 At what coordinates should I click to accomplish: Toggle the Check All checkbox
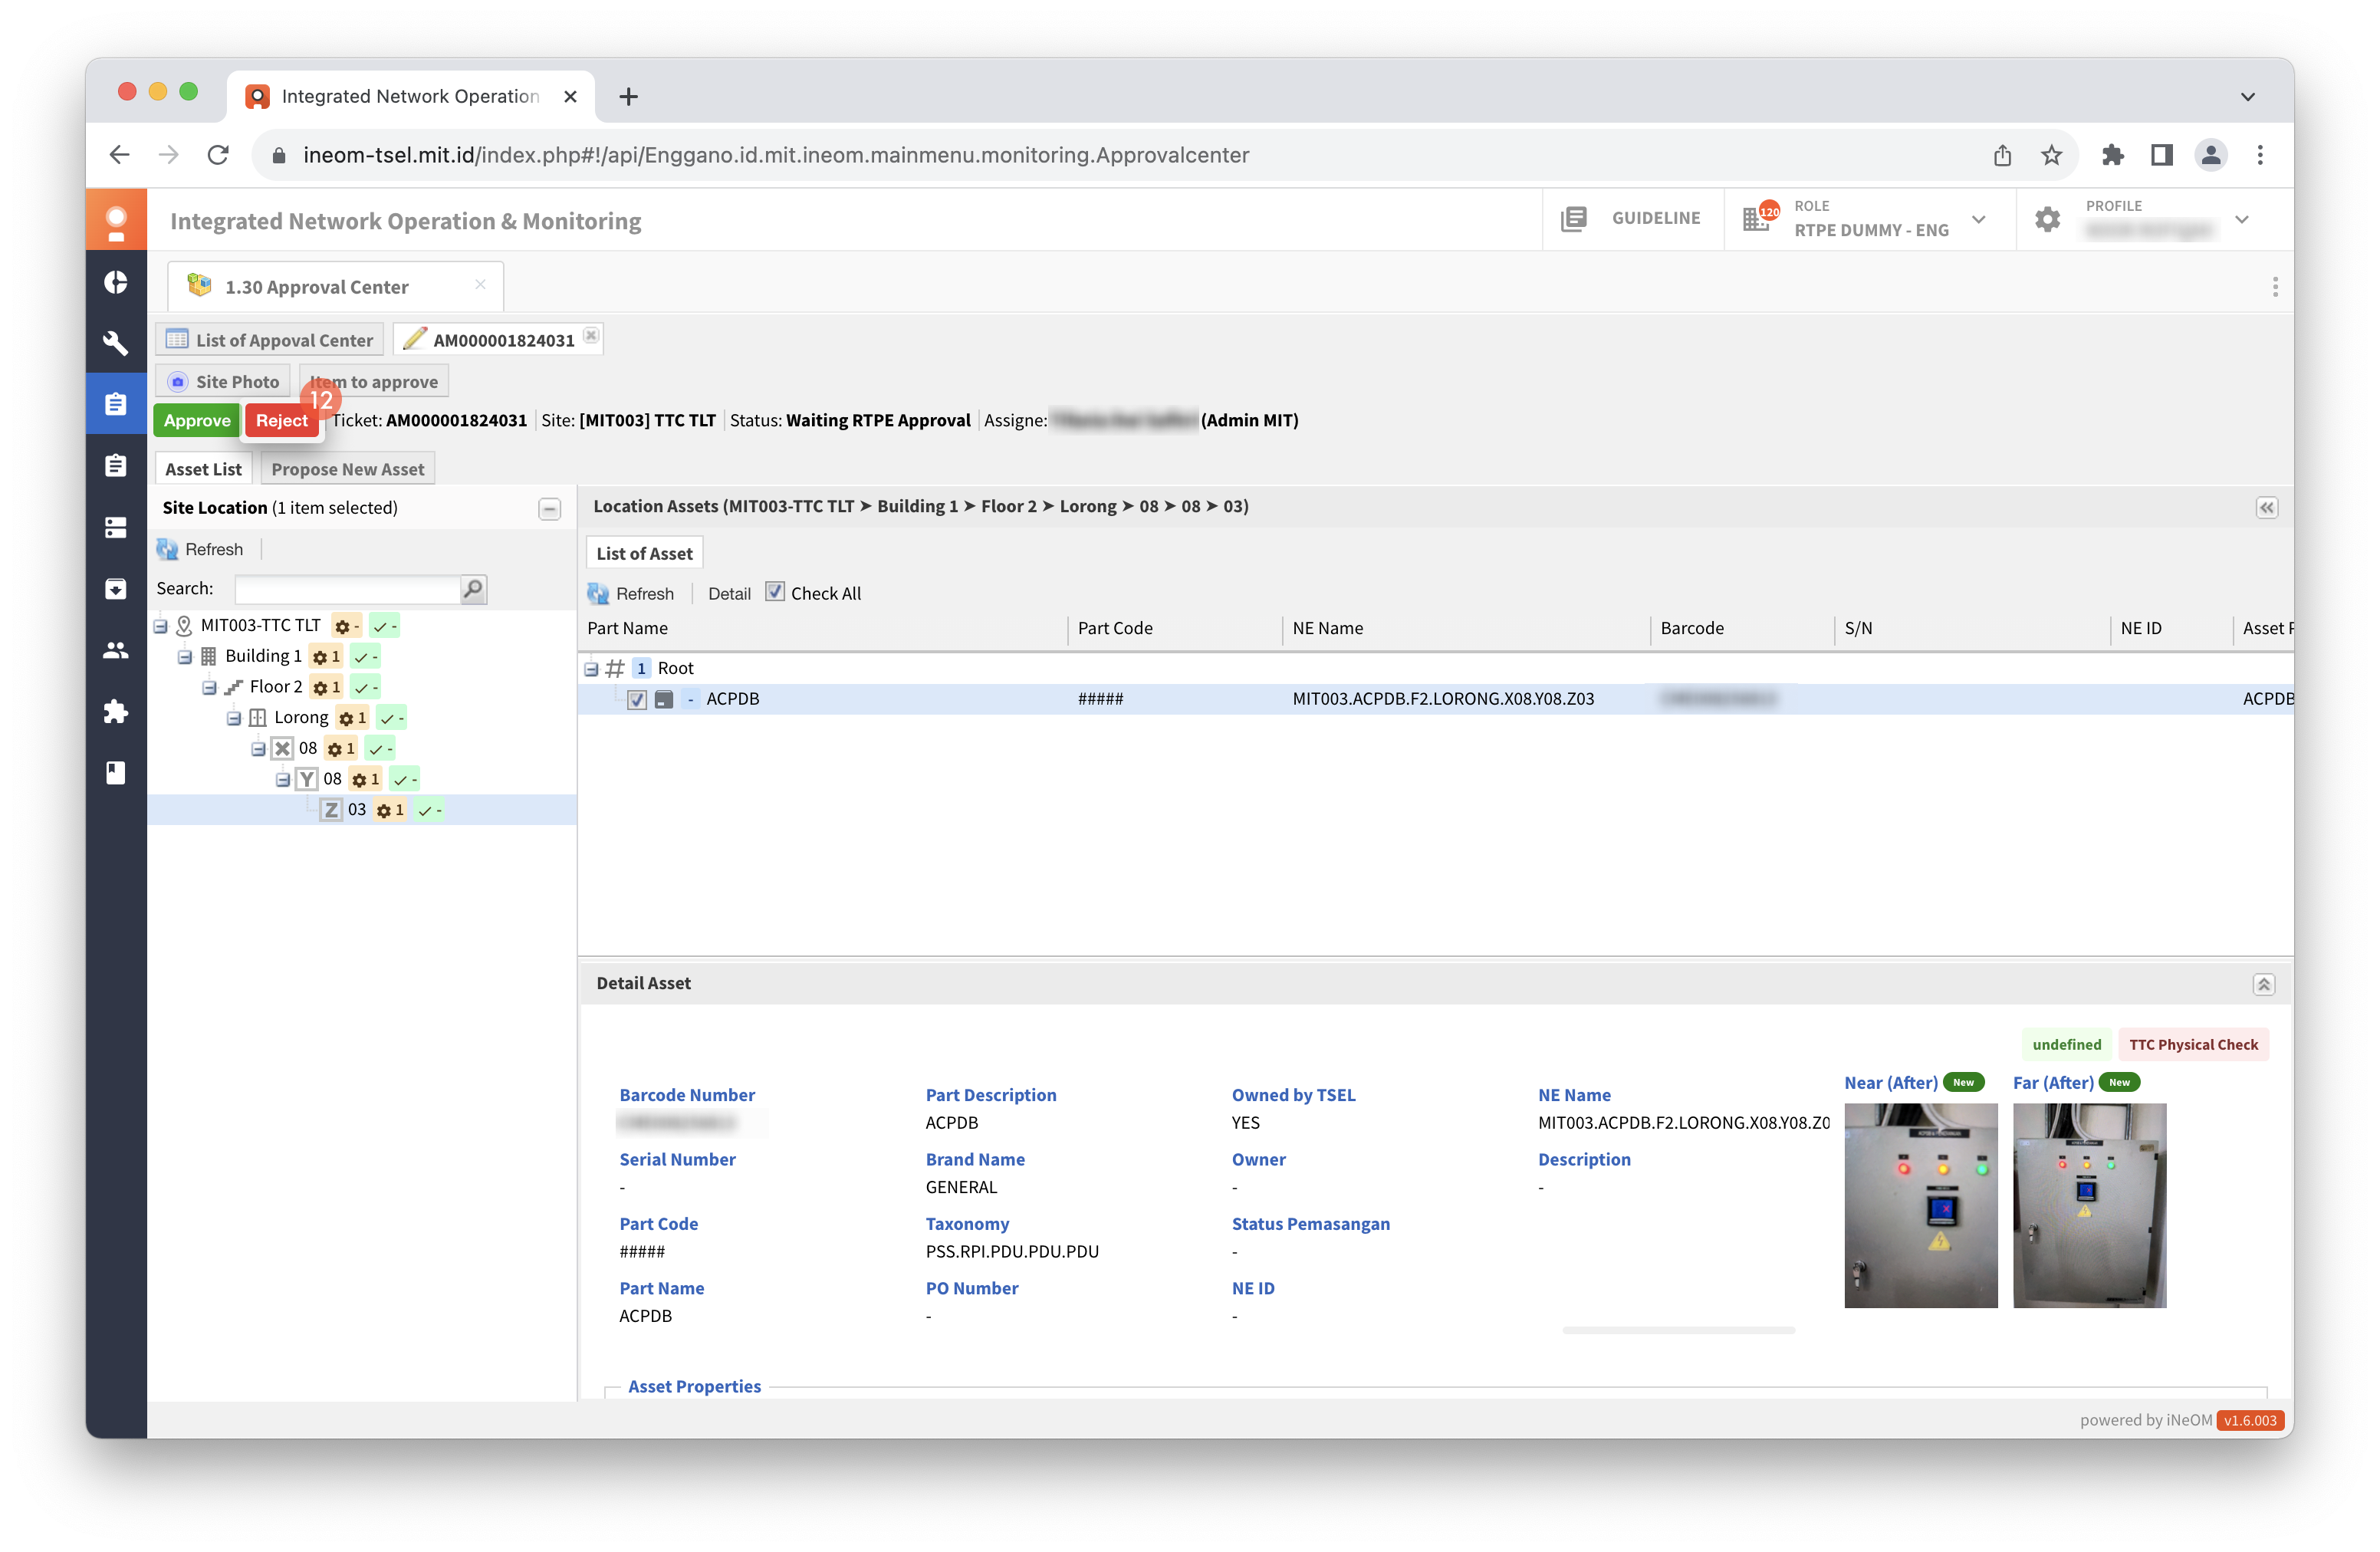[x=775, y=592]
